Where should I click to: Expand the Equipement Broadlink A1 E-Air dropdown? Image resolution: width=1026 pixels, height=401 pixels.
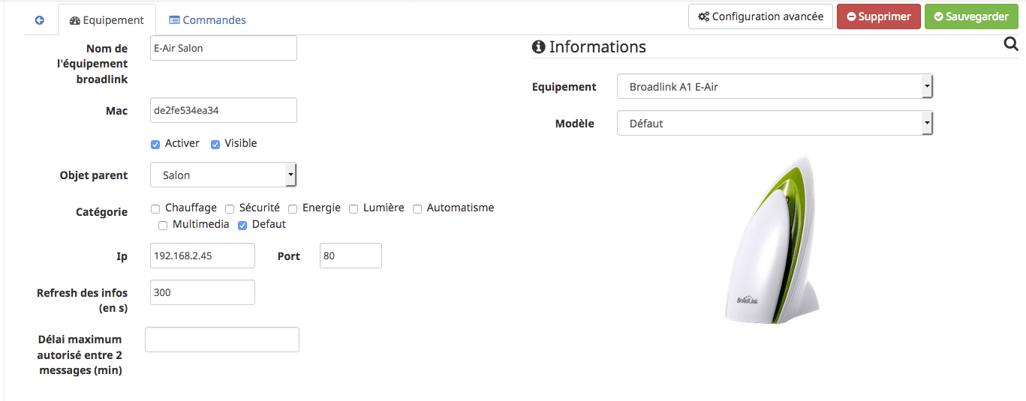(x=775, y=87)
